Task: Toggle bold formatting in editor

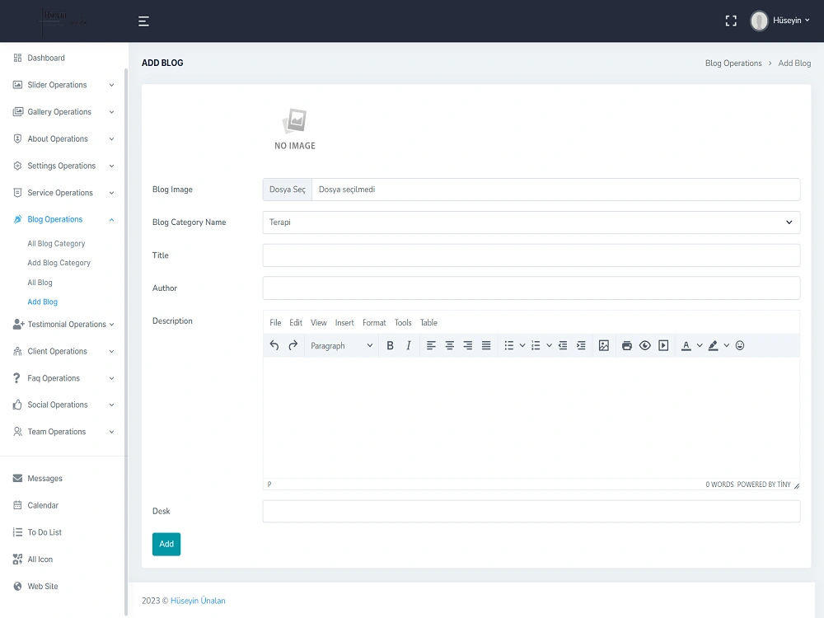Action: pos(390,345)
